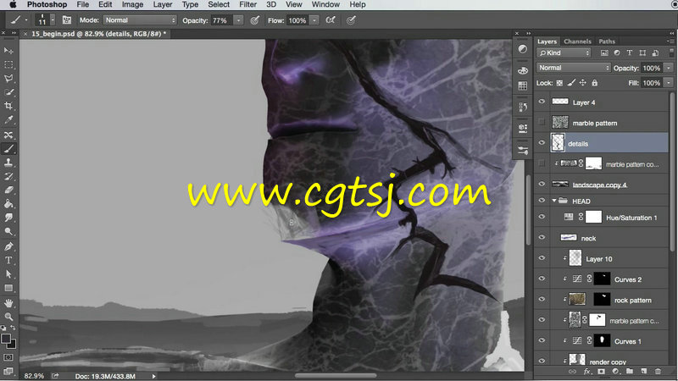Delete layer trash icon

pyautogui.click(x=658, y=372)
